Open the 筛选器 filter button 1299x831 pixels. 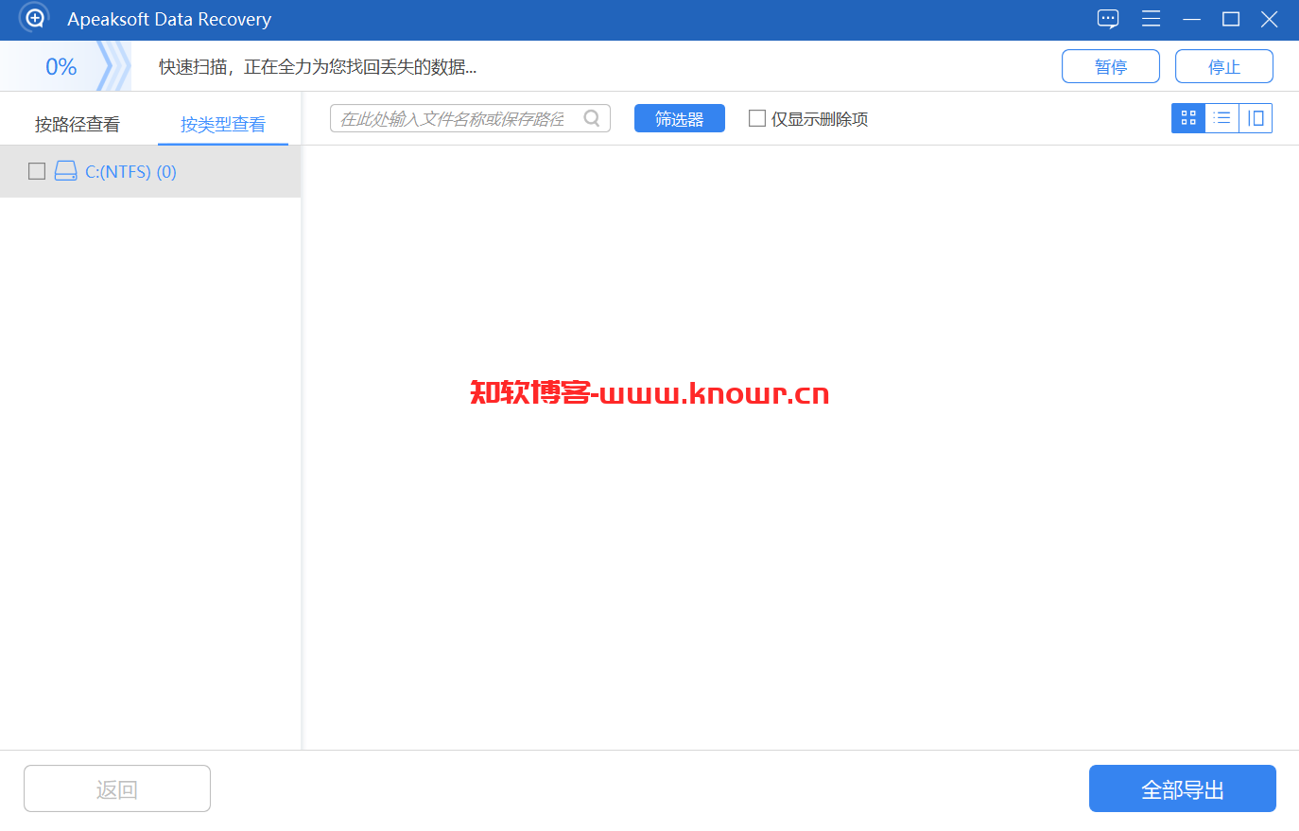pos(680,118)
